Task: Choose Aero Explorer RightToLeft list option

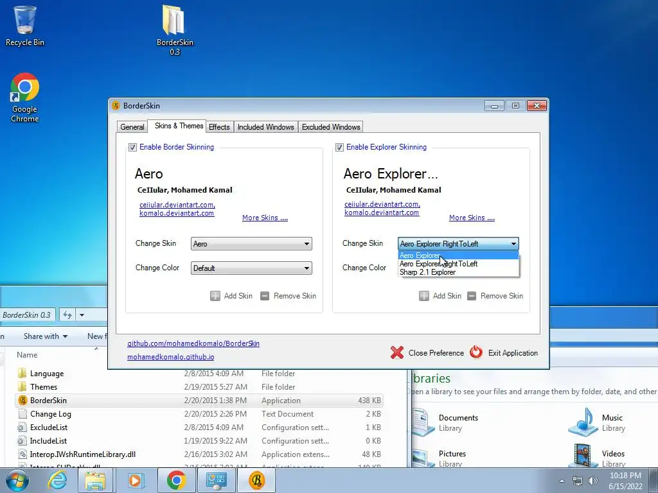Action: click(x=458, y=264)
